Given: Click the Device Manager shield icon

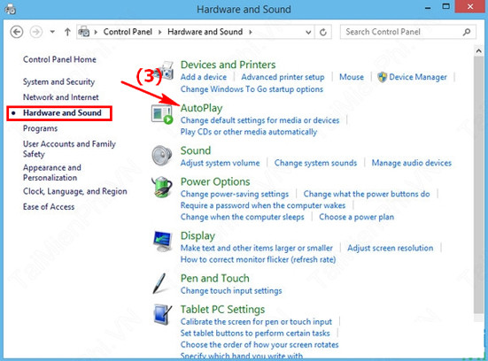Looking at the screenshot, I should point(382,77).
